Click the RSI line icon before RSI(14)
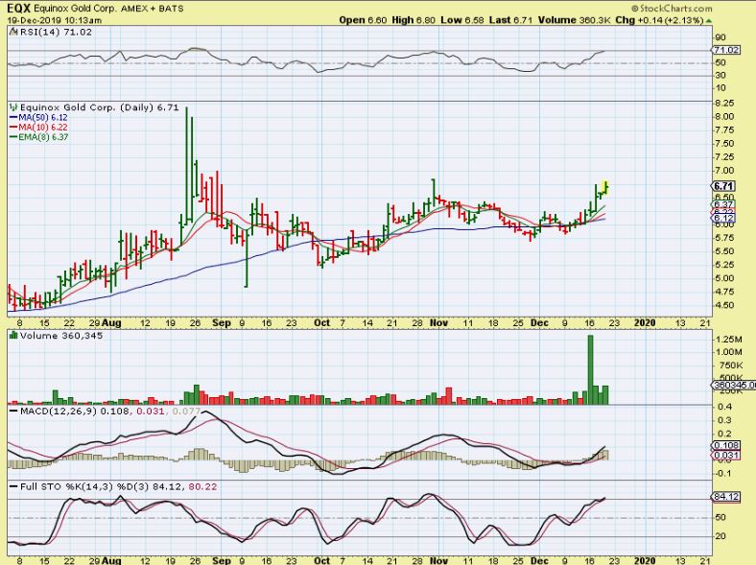This screenshot has width=756, height=565. pyautogui.click(x=13, y=32)
